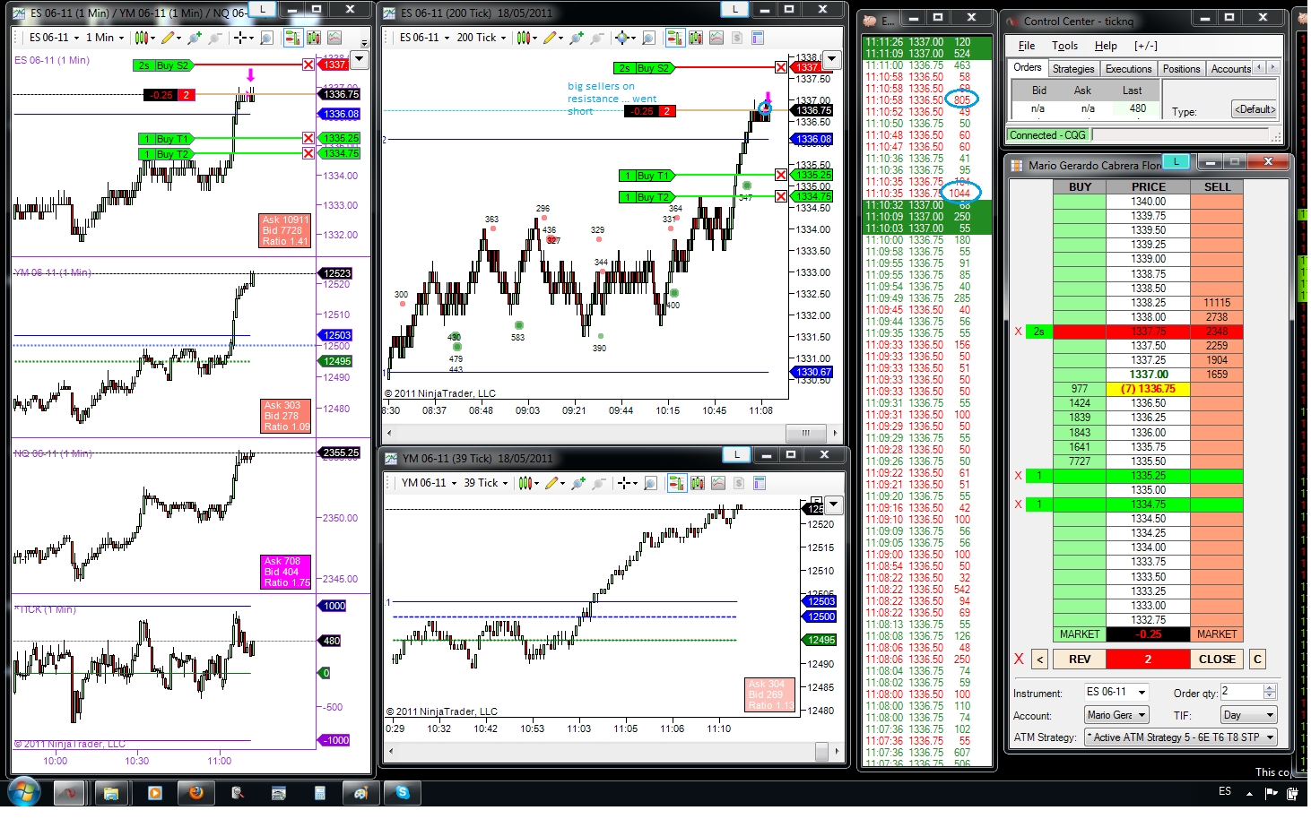This screenshot has height=819, width=1311.
Task: Open Properties icon in ES 200 Tick toolbar
Action: point(758,38)
